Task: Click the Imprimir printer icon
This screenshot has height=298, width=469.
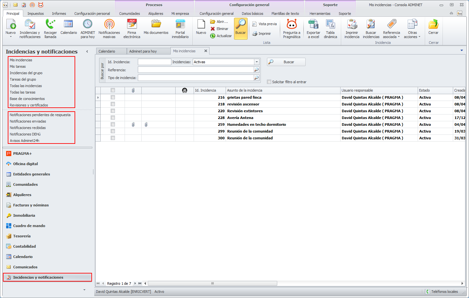Action: click(x=254, y=34)
